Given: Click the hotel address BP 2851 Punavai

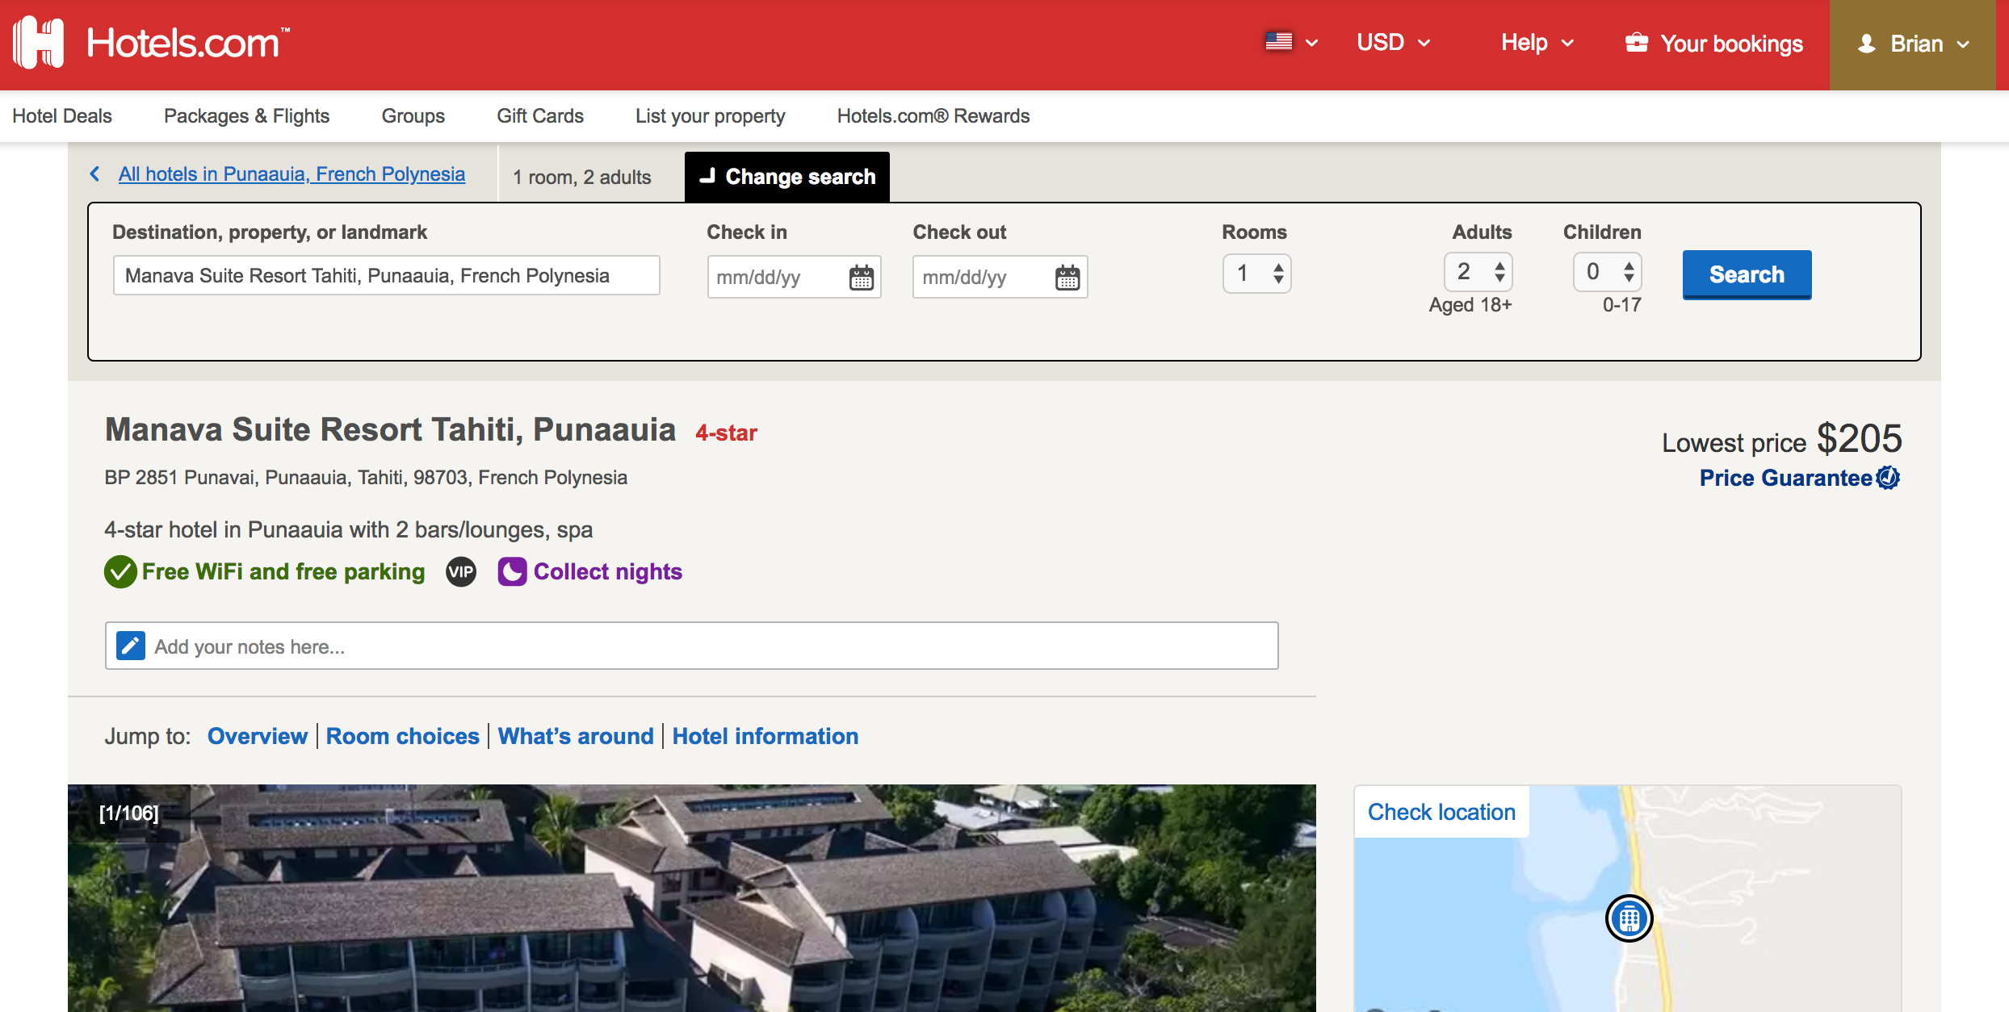Looking at the screenshot, I should pyautogui.click(x=366, y=478).
